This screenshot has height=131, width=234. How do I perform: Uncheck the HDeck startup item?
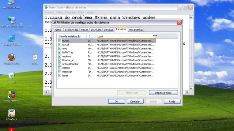[60, 41]
